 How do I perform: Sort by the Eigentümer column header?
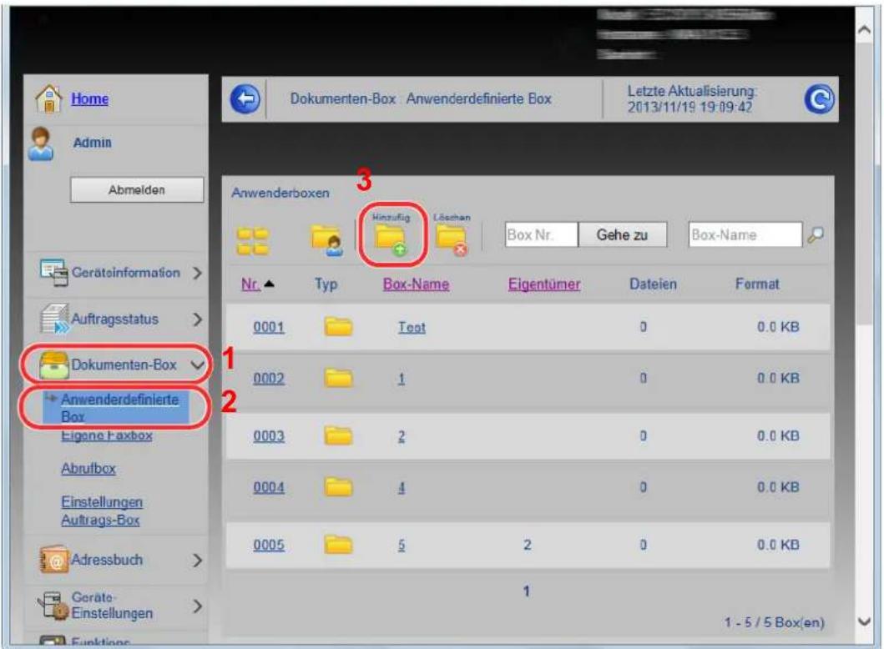point(544,284)
